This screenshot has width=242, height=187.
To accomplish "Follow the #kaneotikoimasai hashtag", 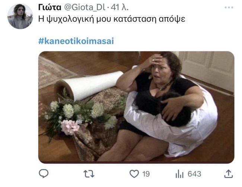I will click(x=76, y=41).
